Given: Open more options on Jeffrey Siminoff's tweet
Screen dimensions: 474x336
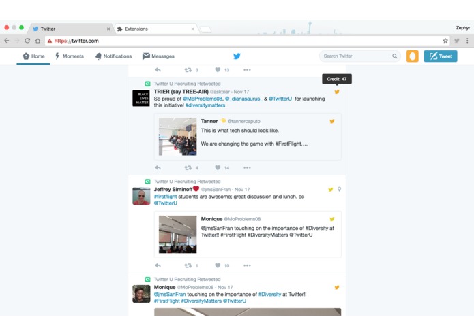Looking at the screenshot, I should [x=247, y=265].
